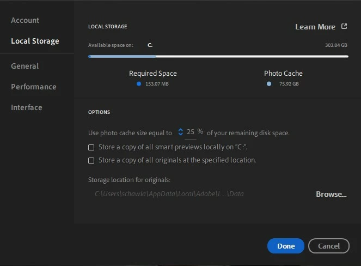
Task: Click the photo cache percentage stepper arrows
Action: tap(181, 132)
